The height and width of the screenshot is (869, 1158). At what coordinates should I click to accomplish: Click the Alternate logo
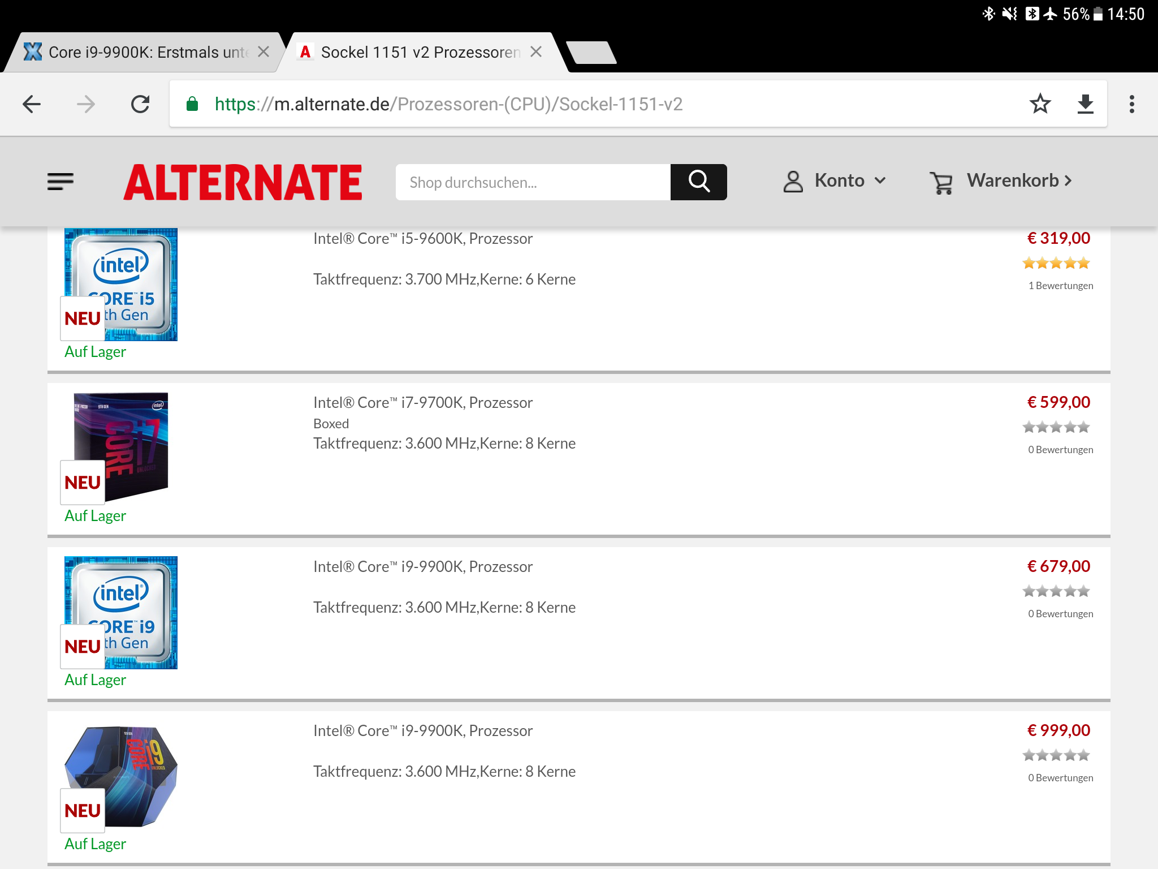[243, 182]
